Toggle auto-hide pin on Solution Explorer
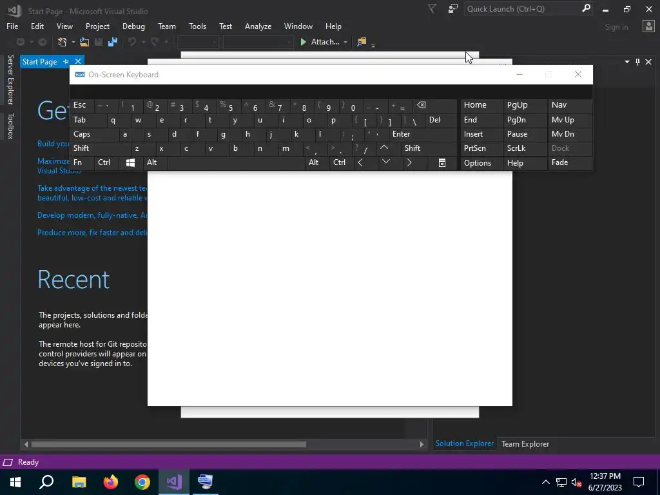Screen dimensions: 660x495 637,62
